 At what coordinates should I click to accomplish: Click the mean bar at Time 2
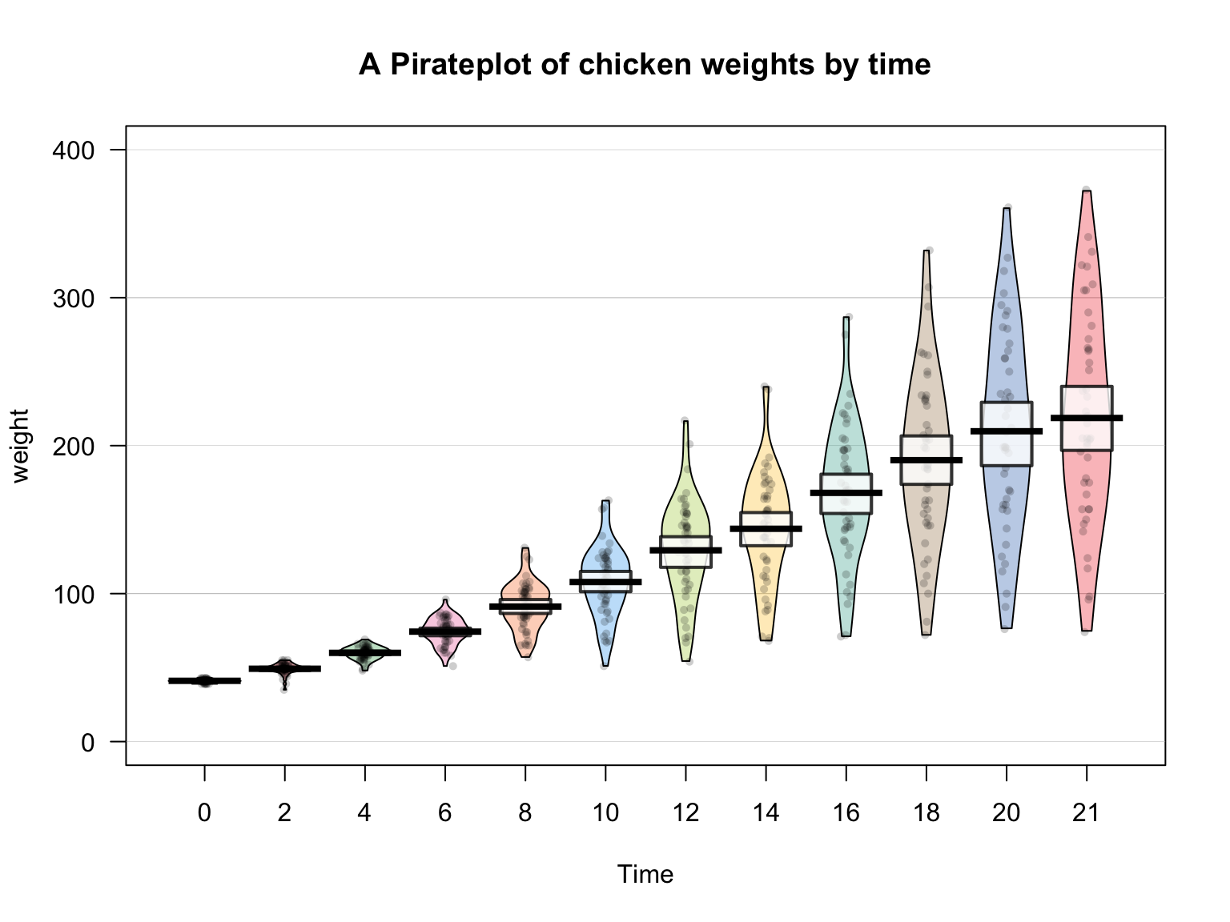tap(285, 668)
